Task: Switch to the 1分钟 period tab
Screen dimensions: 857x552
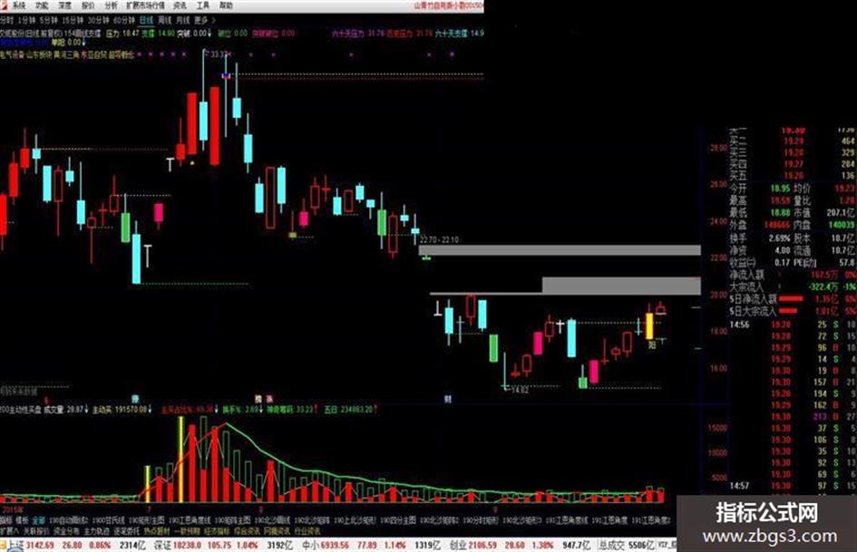Action: (26, 20)
